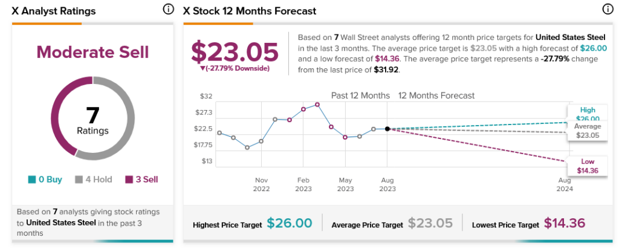Viewport: 619px width, 249px height.
Task: Click the gray Hold legend square
Action: (79, 180)
